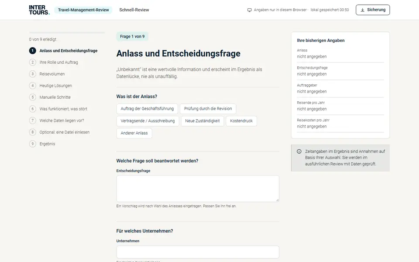Open the Travel-Management-Review tab
The height and width of the screenshot is (262, 419).
83,10
